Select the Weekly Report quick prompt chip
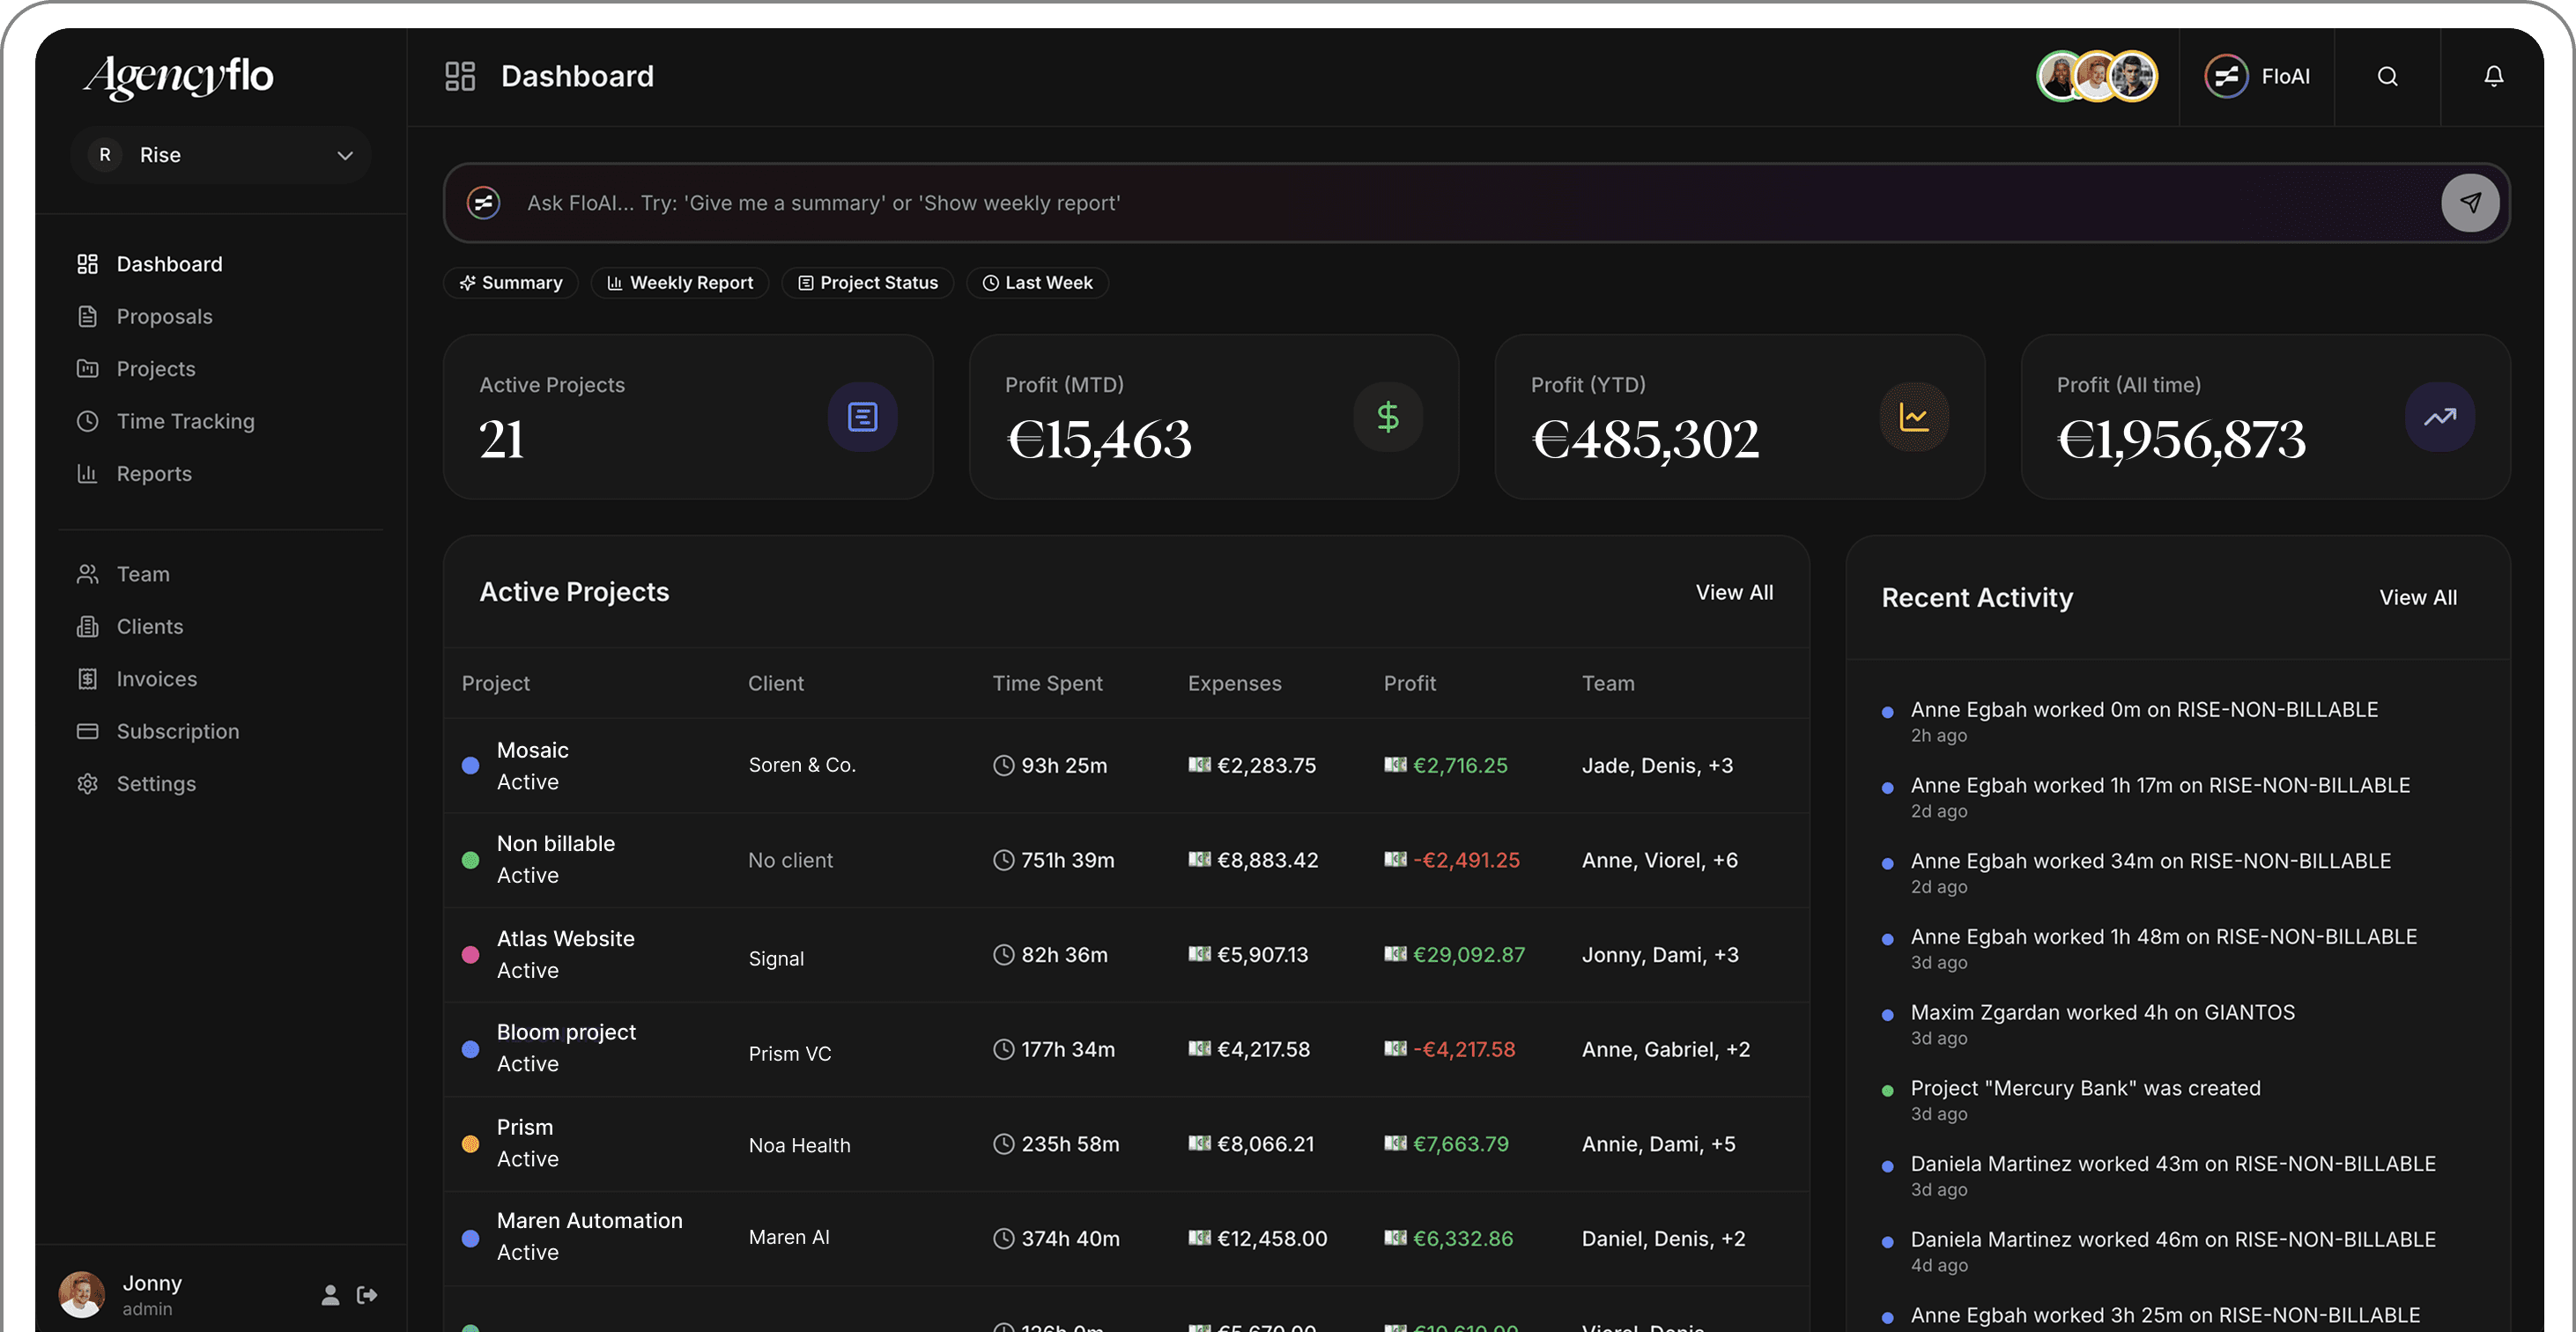The width and height of the screenshot is (2576, 1332). (680, 282)
